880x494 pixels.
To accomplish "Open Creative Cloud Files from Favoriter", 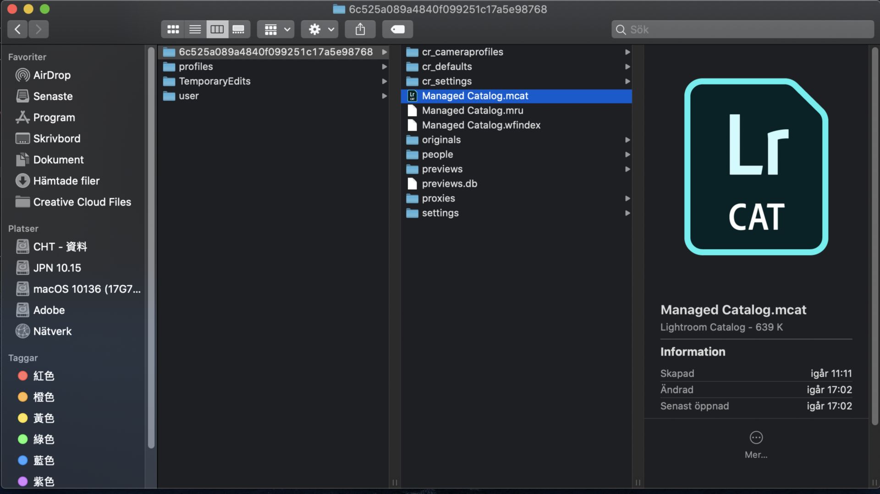I will (82, 202).
